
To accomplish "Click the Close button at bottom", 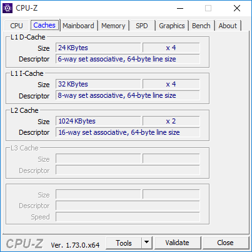I will (226, 243).
